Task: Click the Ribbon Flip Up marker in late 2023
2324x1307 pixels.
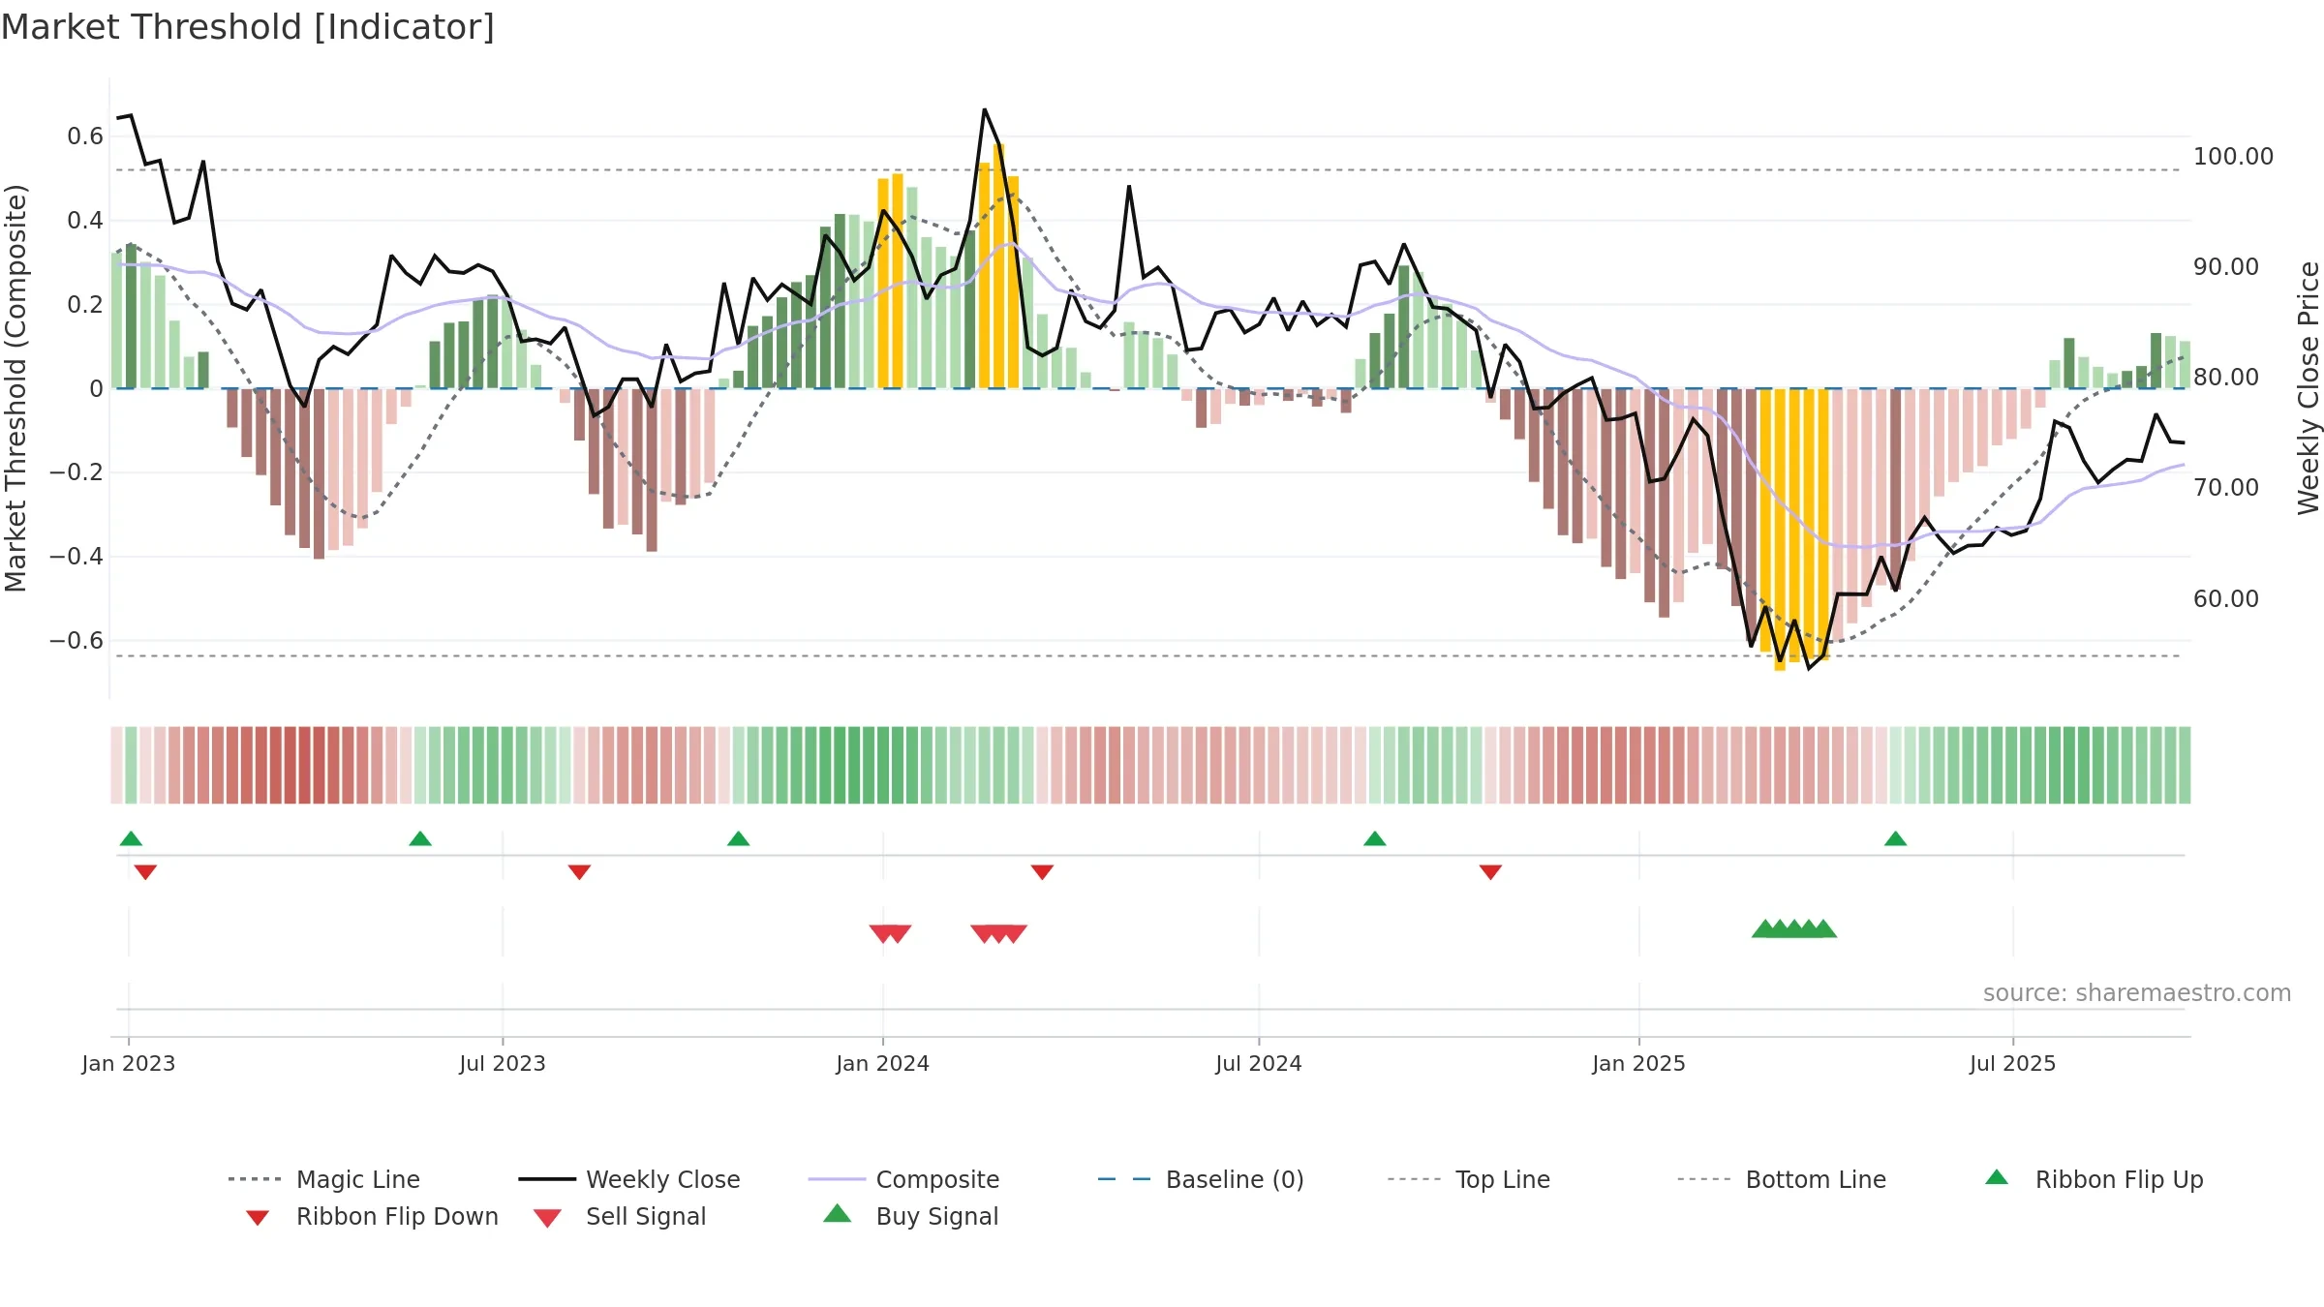Action: pos(739,838)
